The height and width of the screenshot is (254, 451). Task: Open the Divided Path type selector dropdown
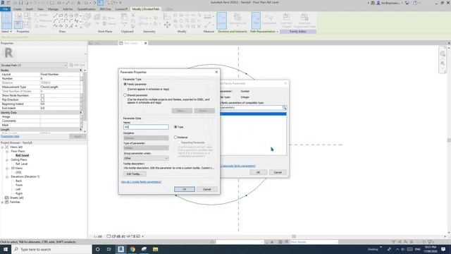[34, 65]
